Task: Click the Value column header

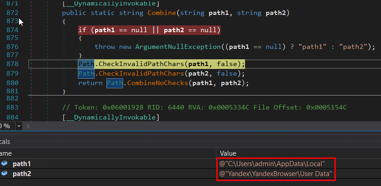Action: coord(228,153)
